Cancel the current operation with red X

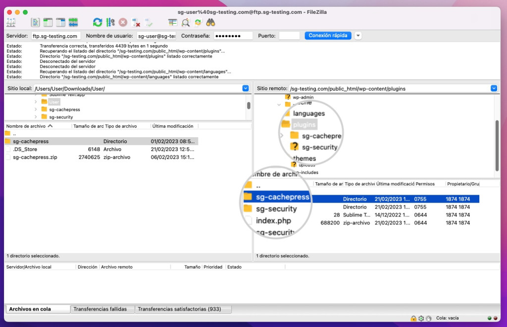123,23
